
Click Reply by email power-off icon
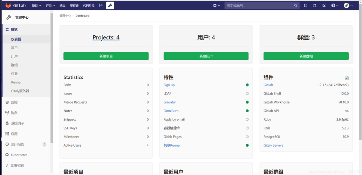click(247, 119)
